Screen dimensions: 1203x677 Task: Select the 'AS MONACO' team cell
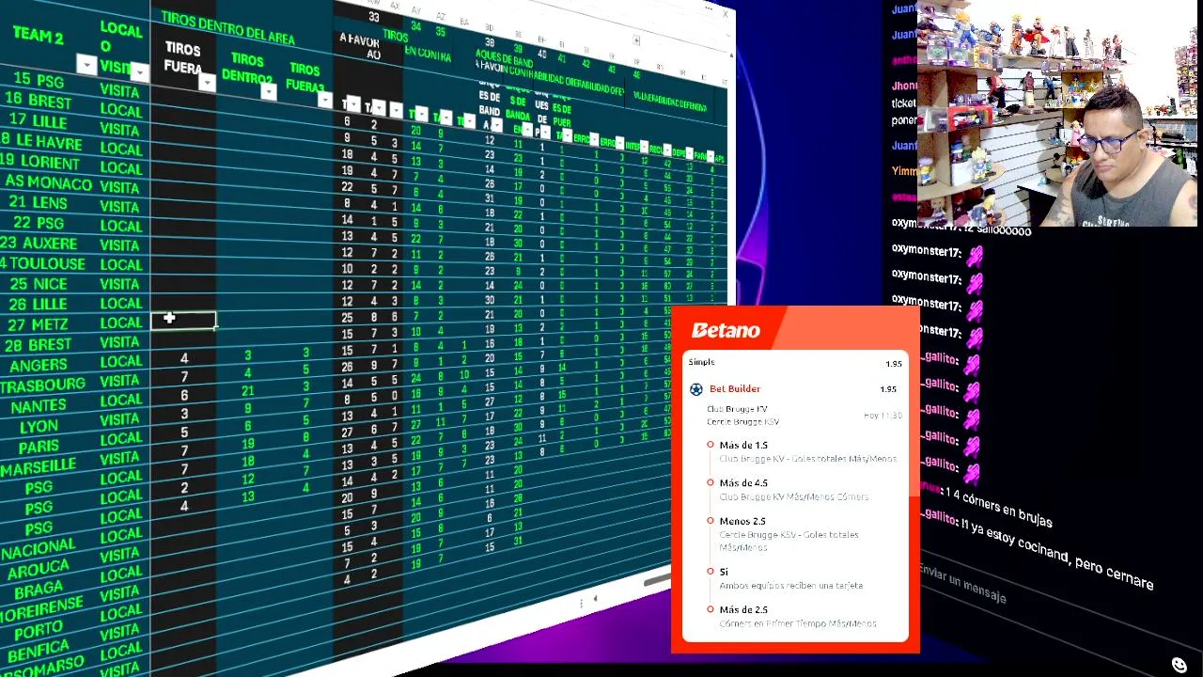click(x=48, y=182)
